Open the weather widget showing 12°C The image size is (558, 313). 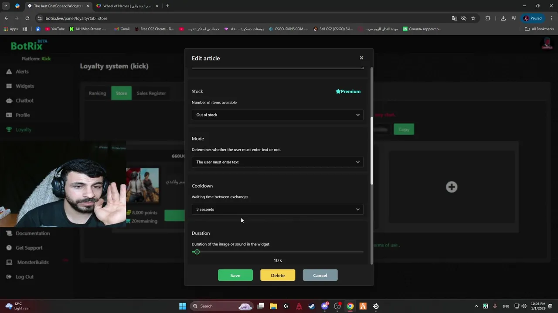point(17,306)
